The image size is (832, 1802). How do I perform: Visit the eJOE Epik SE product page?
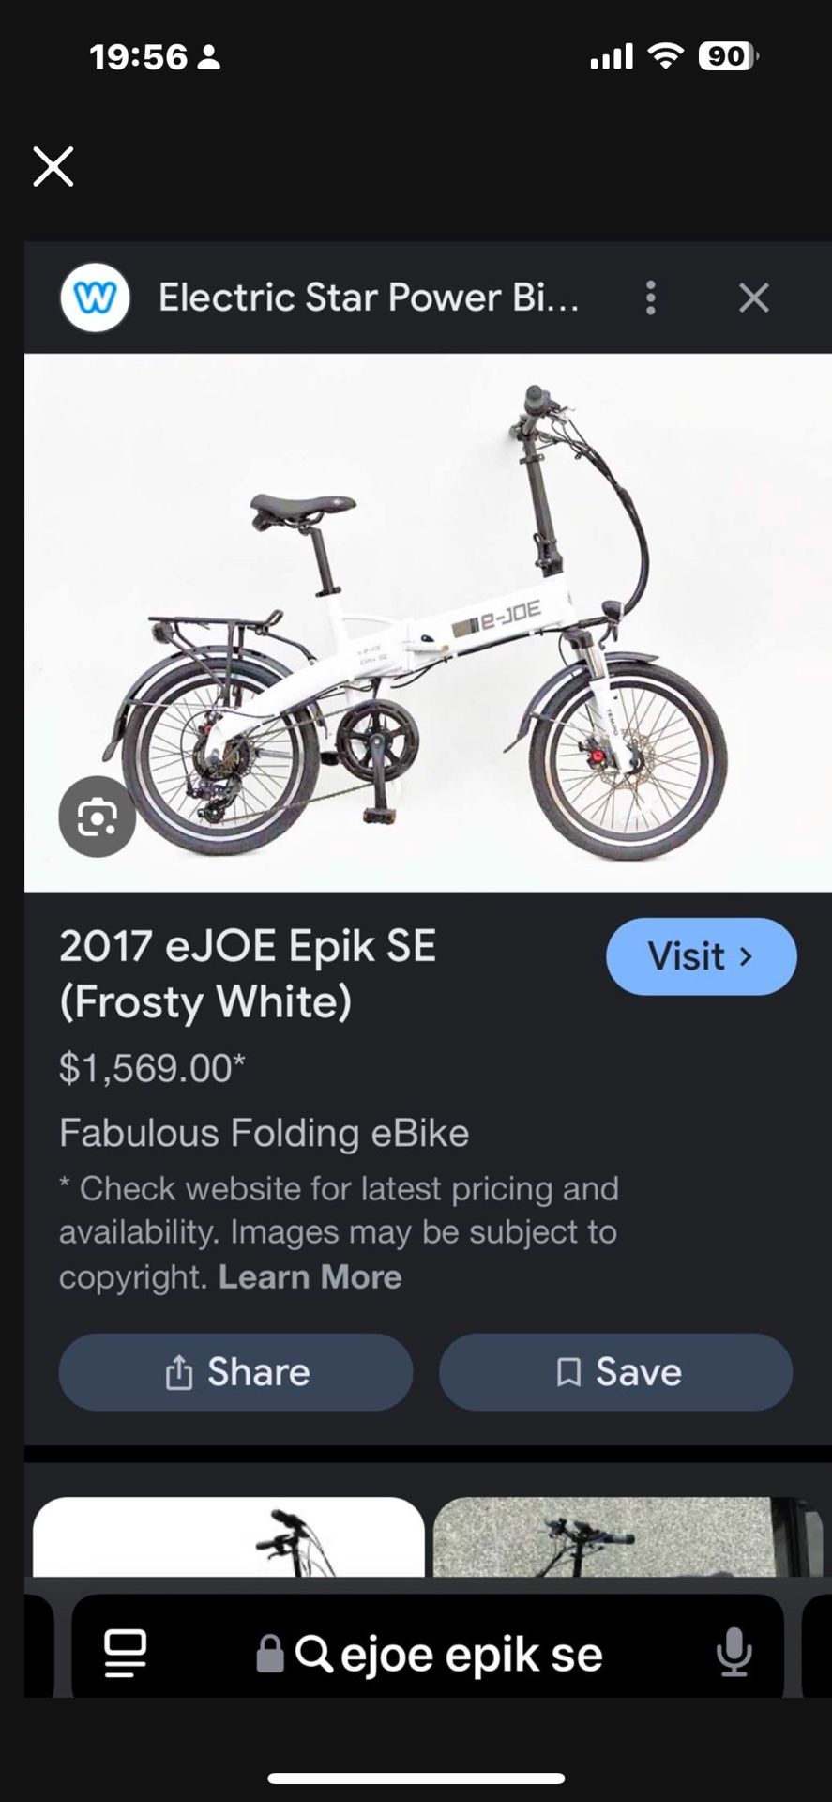point(701,956)
